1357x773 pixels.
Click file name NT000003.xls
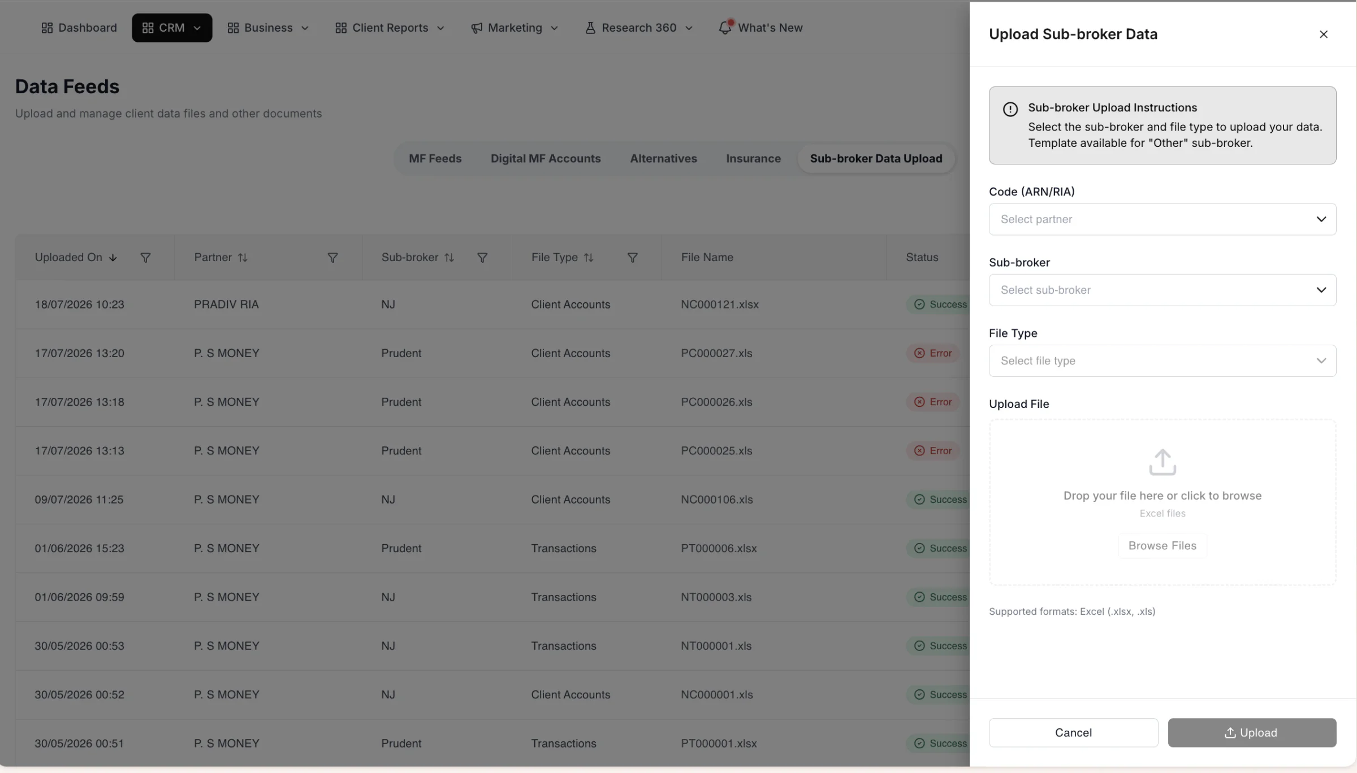(716, 597)
